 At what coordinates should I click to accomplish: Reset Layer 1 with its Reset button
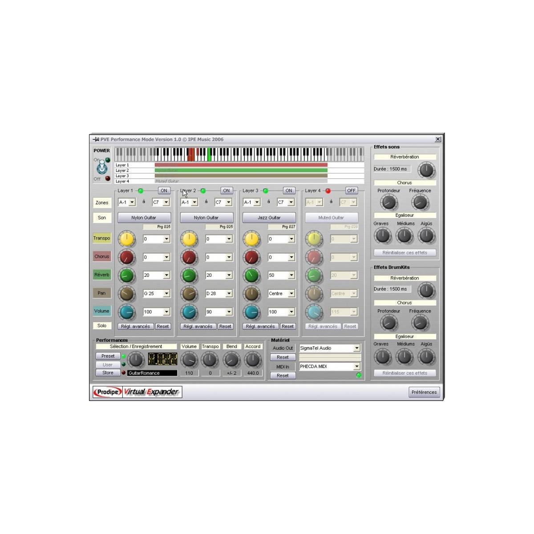pyautogui.click(x=163, y=327)
